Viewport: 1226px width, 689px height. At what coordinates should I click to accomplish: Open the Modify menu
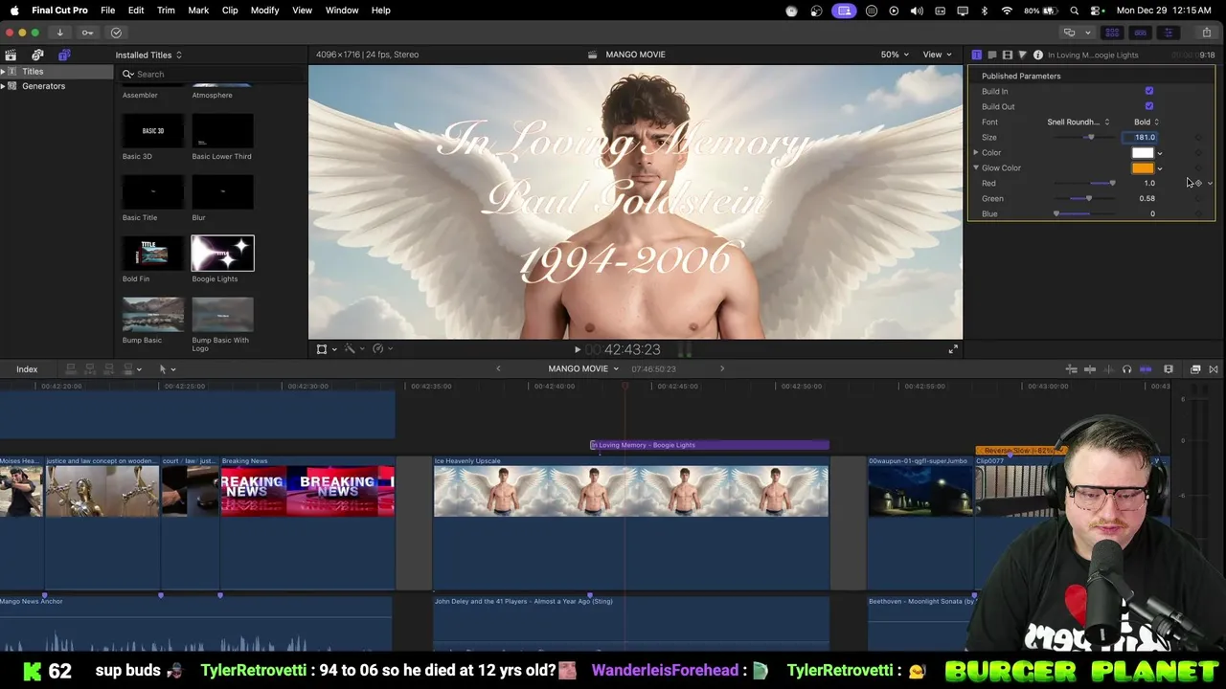(x=264, y=11)
